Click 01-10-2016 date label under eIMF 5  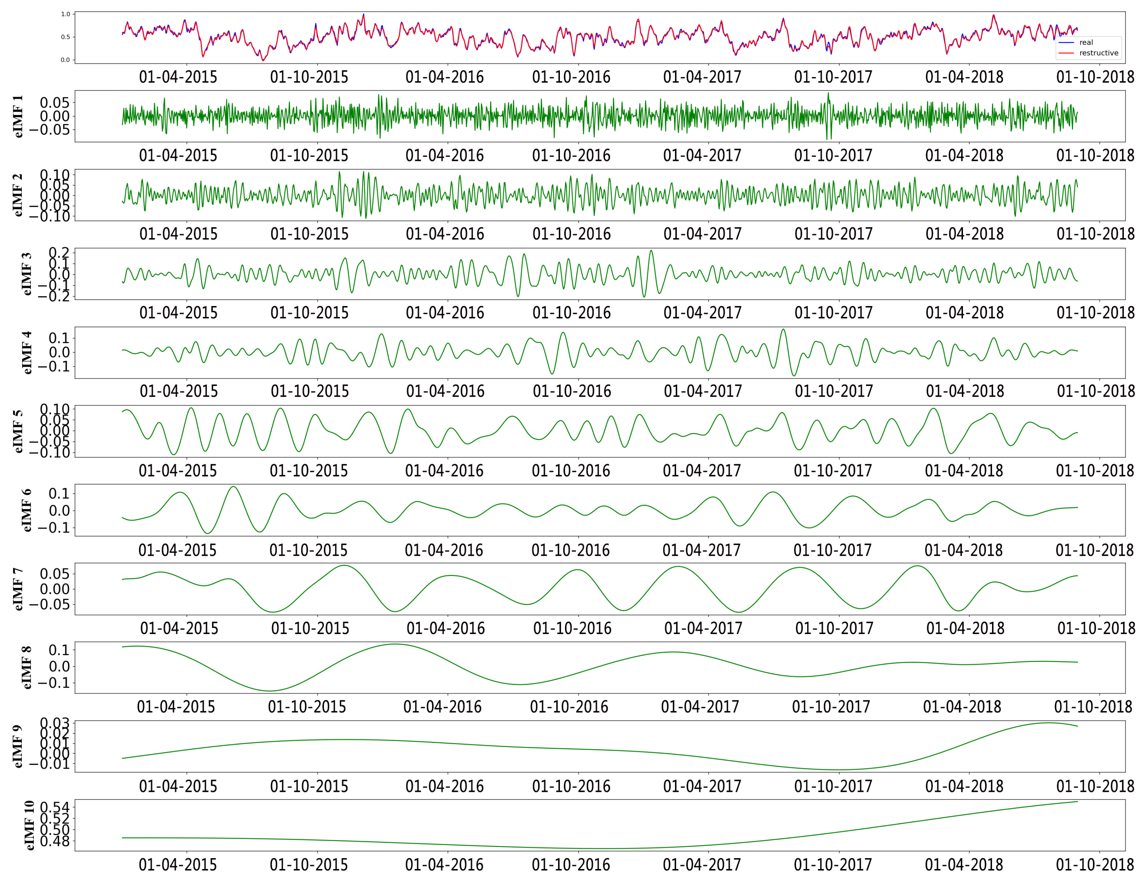coord(571,471)
